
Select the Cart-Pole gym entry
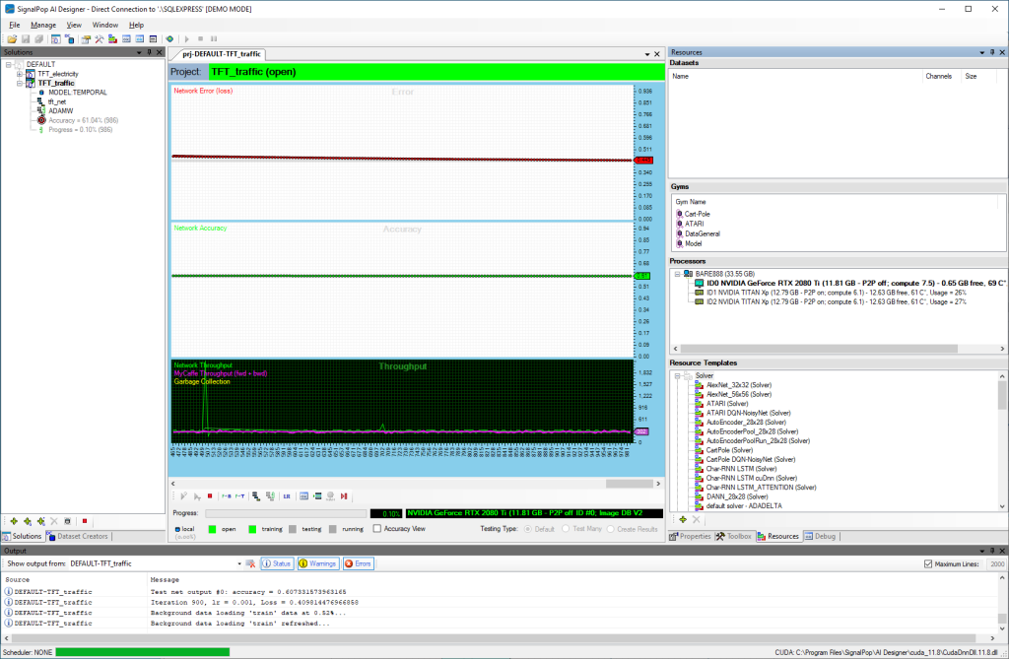click(x=698, y=214)
